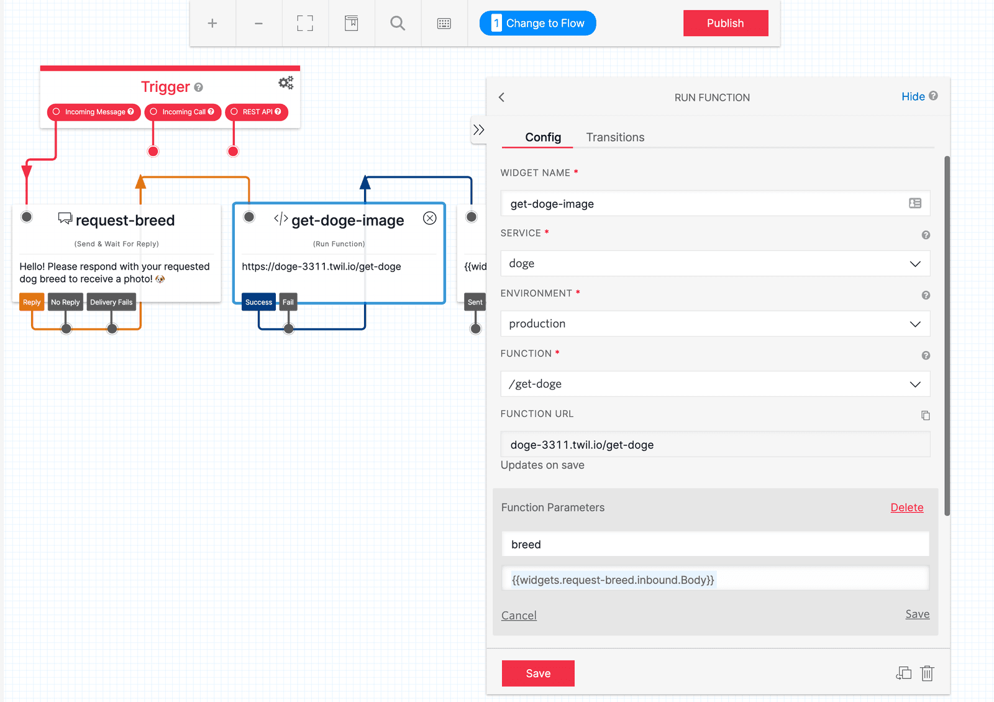The image size is (994, 702).
Task: Click the breed parameter value field
Action: tap(714, 578)
